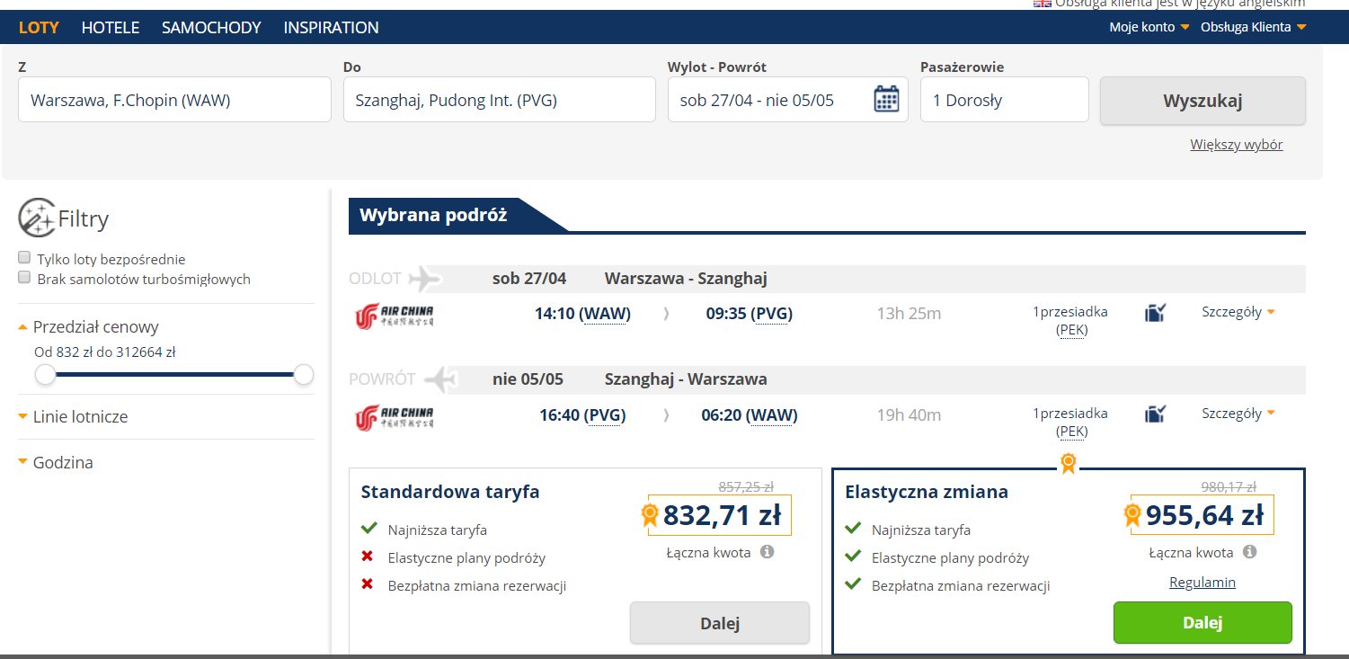Click Air China logo on outbound flight

pyautogui.click(x=394, y=316)
